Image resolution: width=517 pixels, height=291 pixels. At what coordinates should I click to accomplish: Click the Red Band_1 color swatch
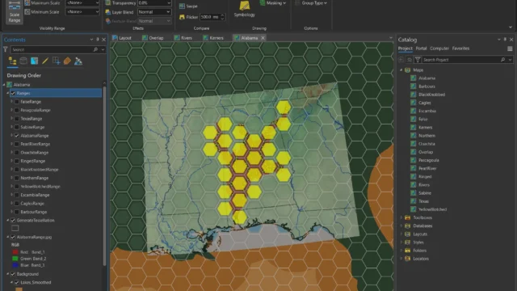[x=15, y=252]
